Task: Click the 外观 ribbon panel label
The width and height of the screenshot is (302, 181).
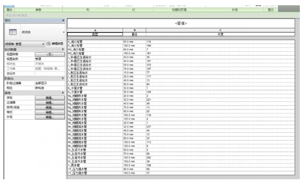Action: 235,10
